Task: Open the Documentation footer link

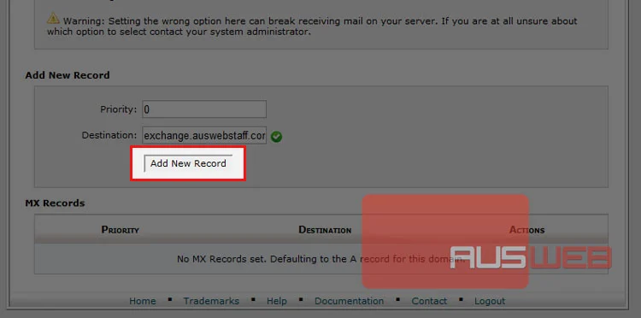Action: point(349,301)
